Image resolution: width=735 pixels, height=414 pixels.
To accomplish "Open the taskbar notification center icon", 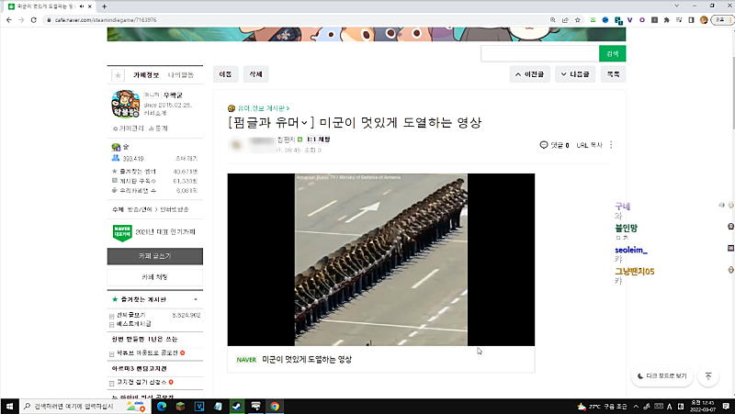I will point(726,407).
